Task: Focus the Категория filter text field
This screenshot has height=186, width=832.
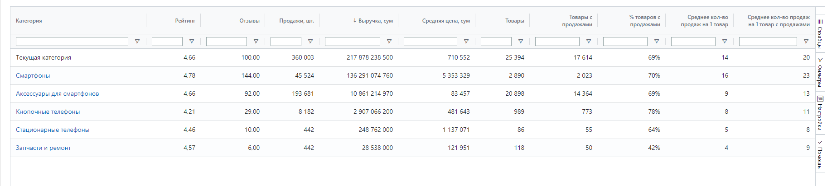Action: [72, 42]
